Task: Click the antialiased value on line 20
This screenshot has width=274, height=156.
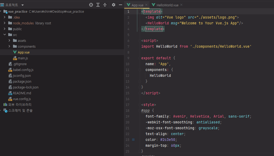Action: (x=208, y=122)
